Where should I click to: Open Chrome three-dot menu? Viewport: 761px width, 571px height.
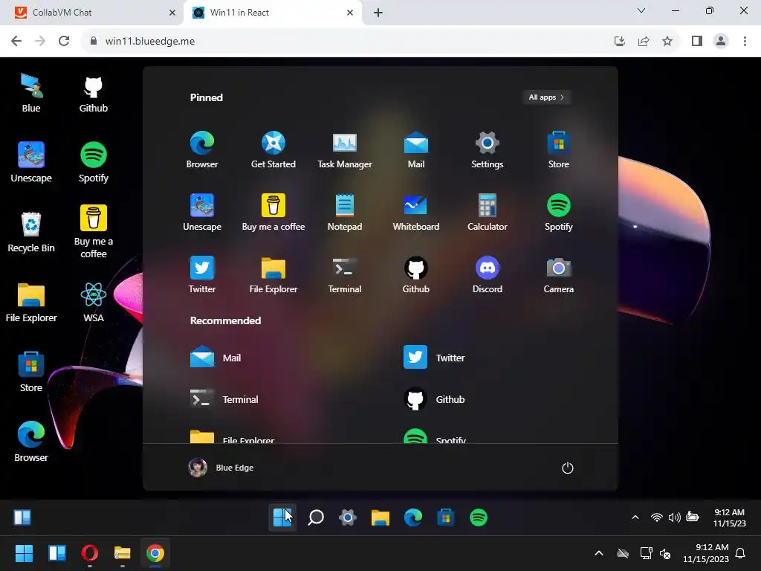click(745, 42)
